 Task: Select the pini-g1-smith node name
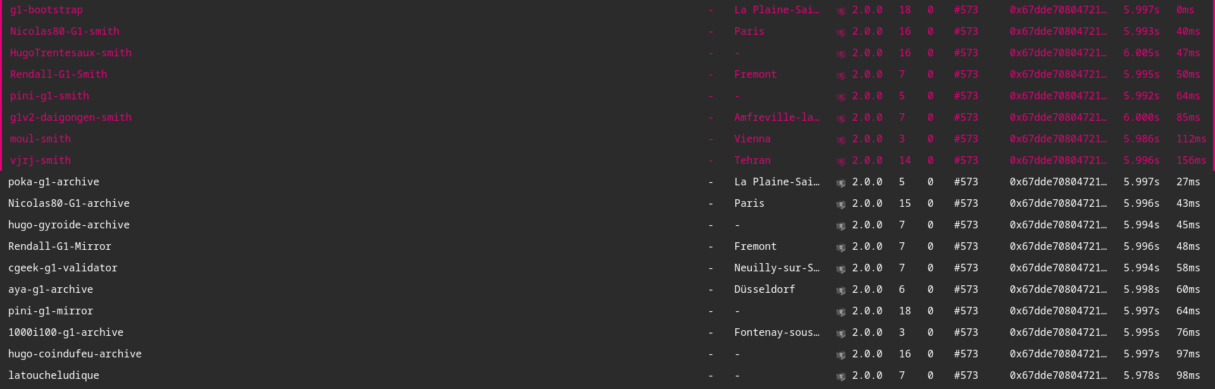49,96
